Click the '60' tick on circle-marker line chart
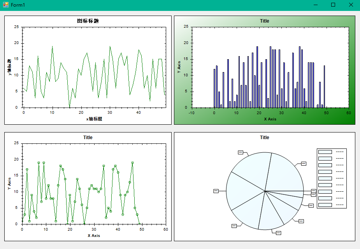This screenshot has width=360, height=249. 165,229
